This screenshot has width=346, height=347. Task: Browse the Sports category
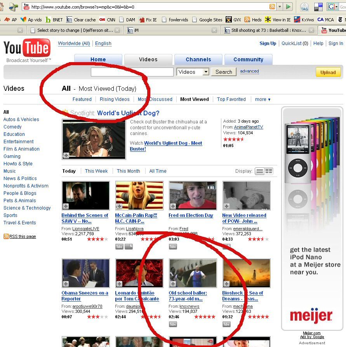[10, 215]
